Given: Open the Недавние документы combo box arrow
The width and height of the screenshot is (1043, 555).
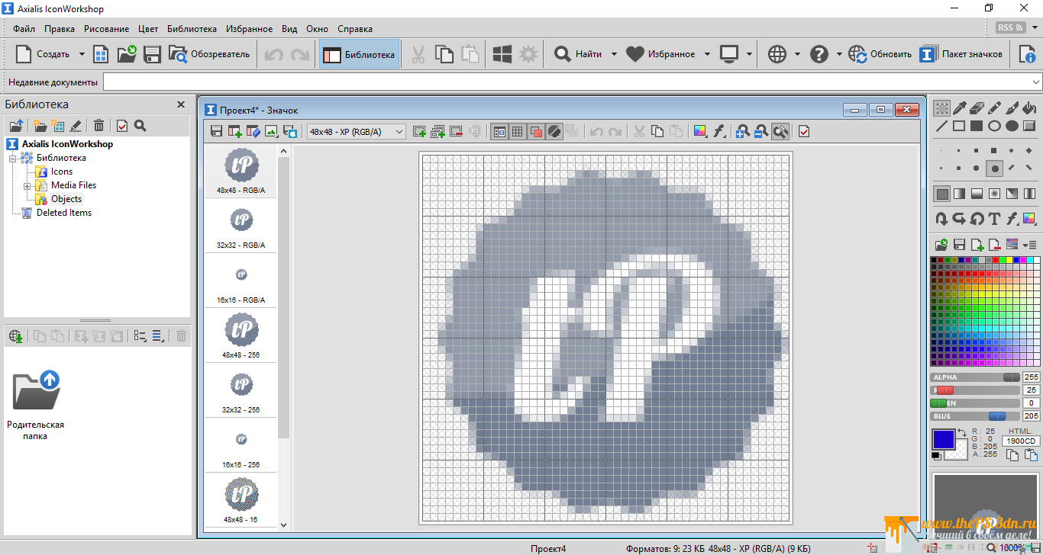Looking at the screenshot, I should point(1036,82).
